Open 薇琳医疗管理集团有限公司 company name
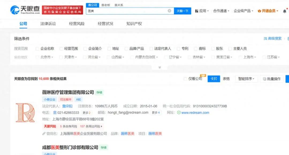The height and width of the screenshot is (155, 289). click(x=67, y=93)
